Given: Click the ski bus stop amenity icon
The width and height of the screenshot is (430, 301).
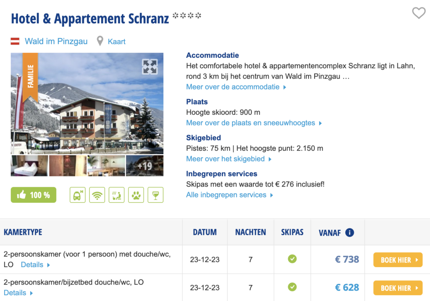Looking at the screenshot, I should [77, 195].
